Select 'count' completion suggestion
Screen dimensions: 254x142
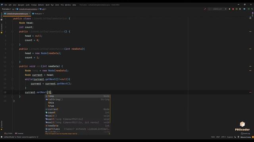(x=78, y=113)
